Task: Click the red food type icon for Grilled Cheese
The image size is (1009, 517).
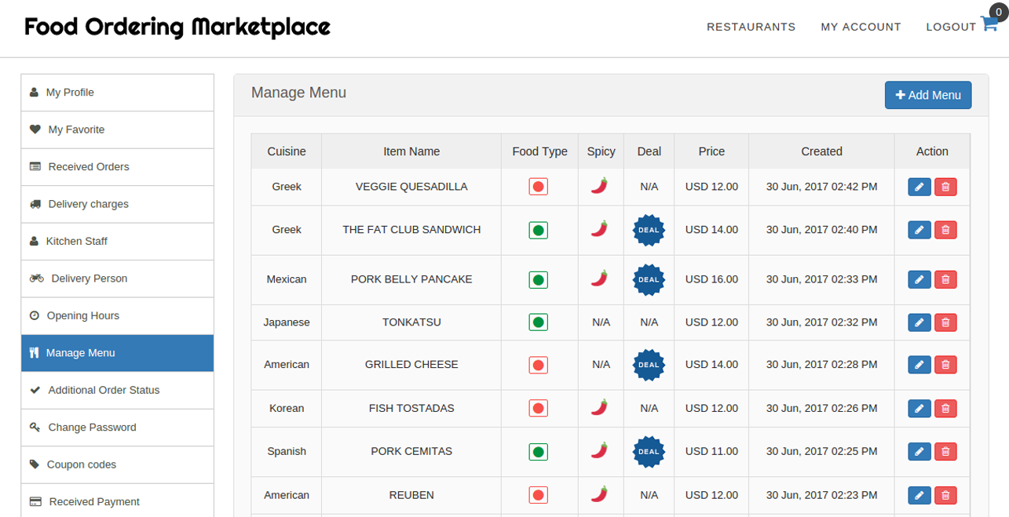Action: [538, 365]
